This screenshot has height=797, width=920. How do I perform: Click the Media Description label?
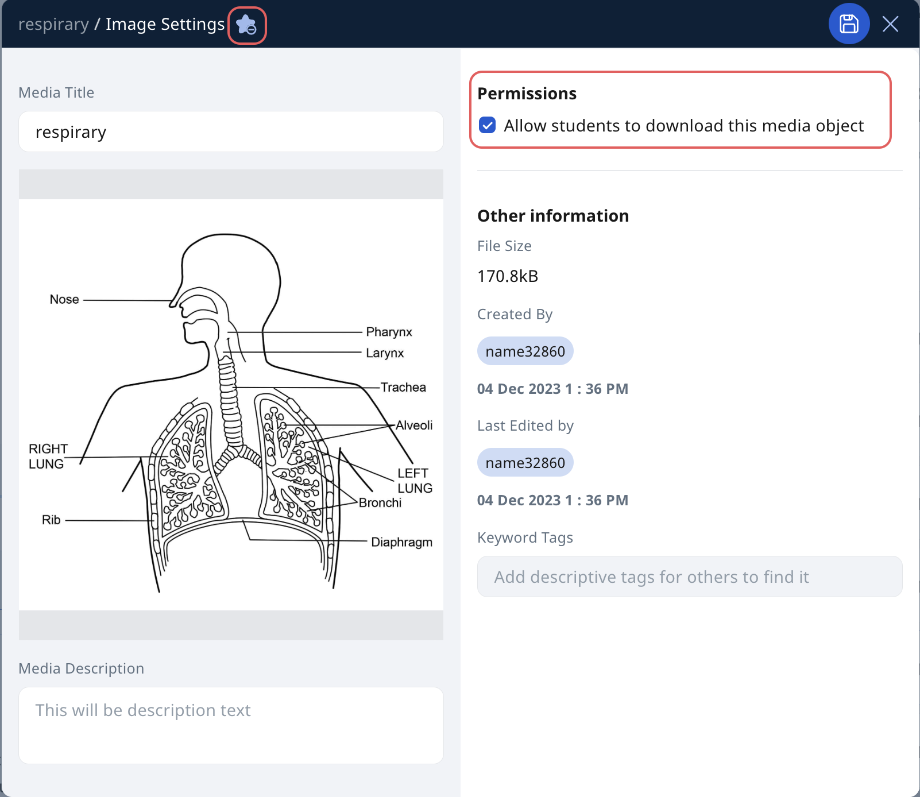click(81, 668)
